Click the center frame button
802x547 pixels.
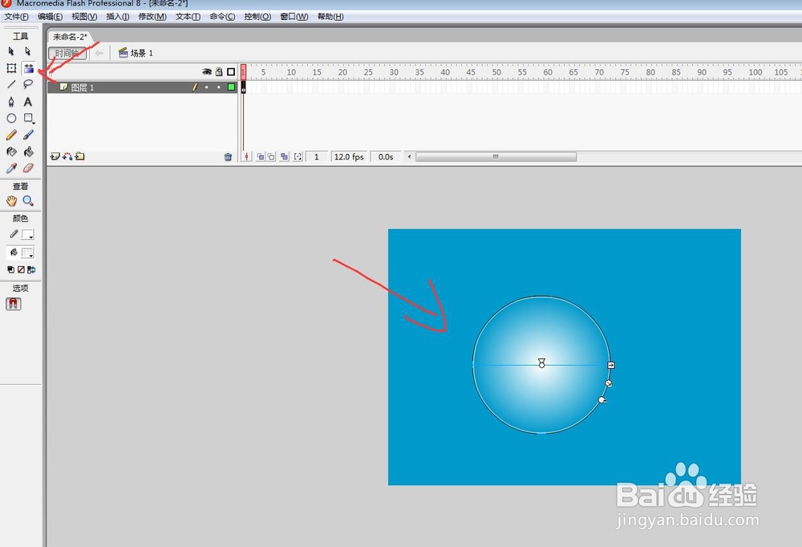(x=246, y=156)
